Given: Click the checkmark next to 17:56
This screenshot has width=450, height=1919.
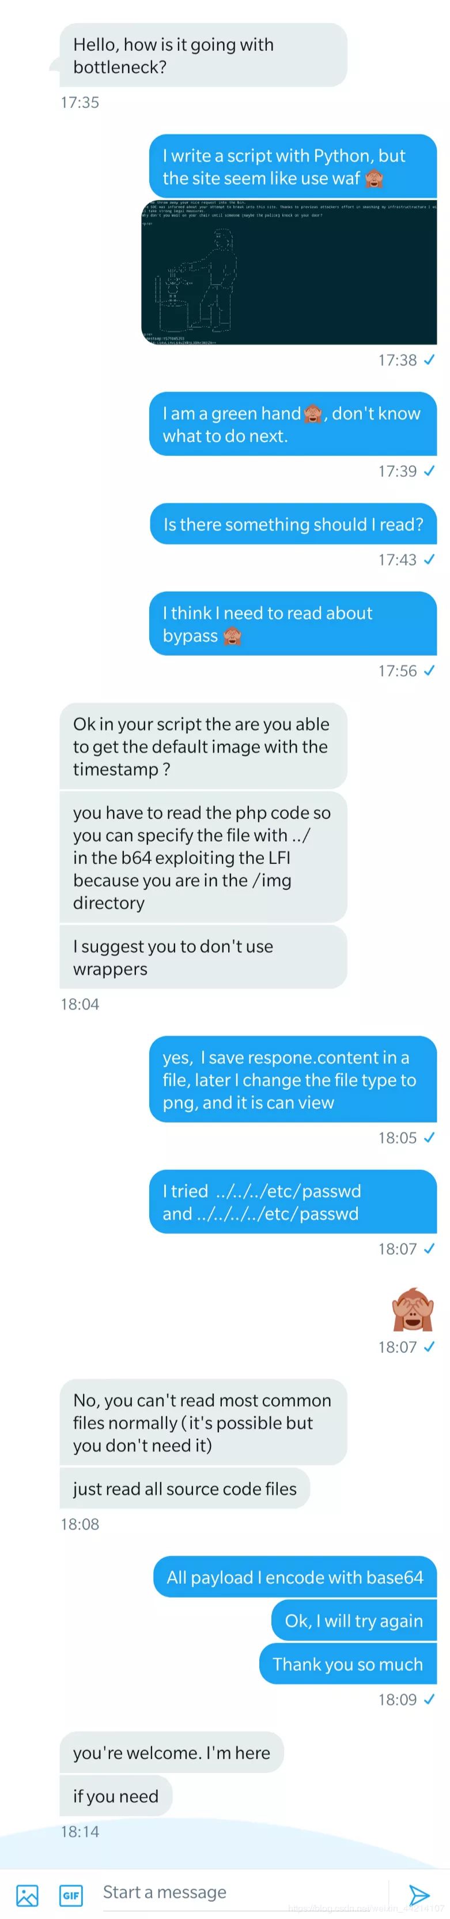Looking at the screenshot, I should [x=429, y=671].
